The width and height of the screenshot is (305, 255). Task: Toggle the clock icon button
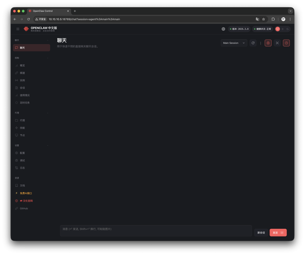pyautogui.click(x=286, y=43)
